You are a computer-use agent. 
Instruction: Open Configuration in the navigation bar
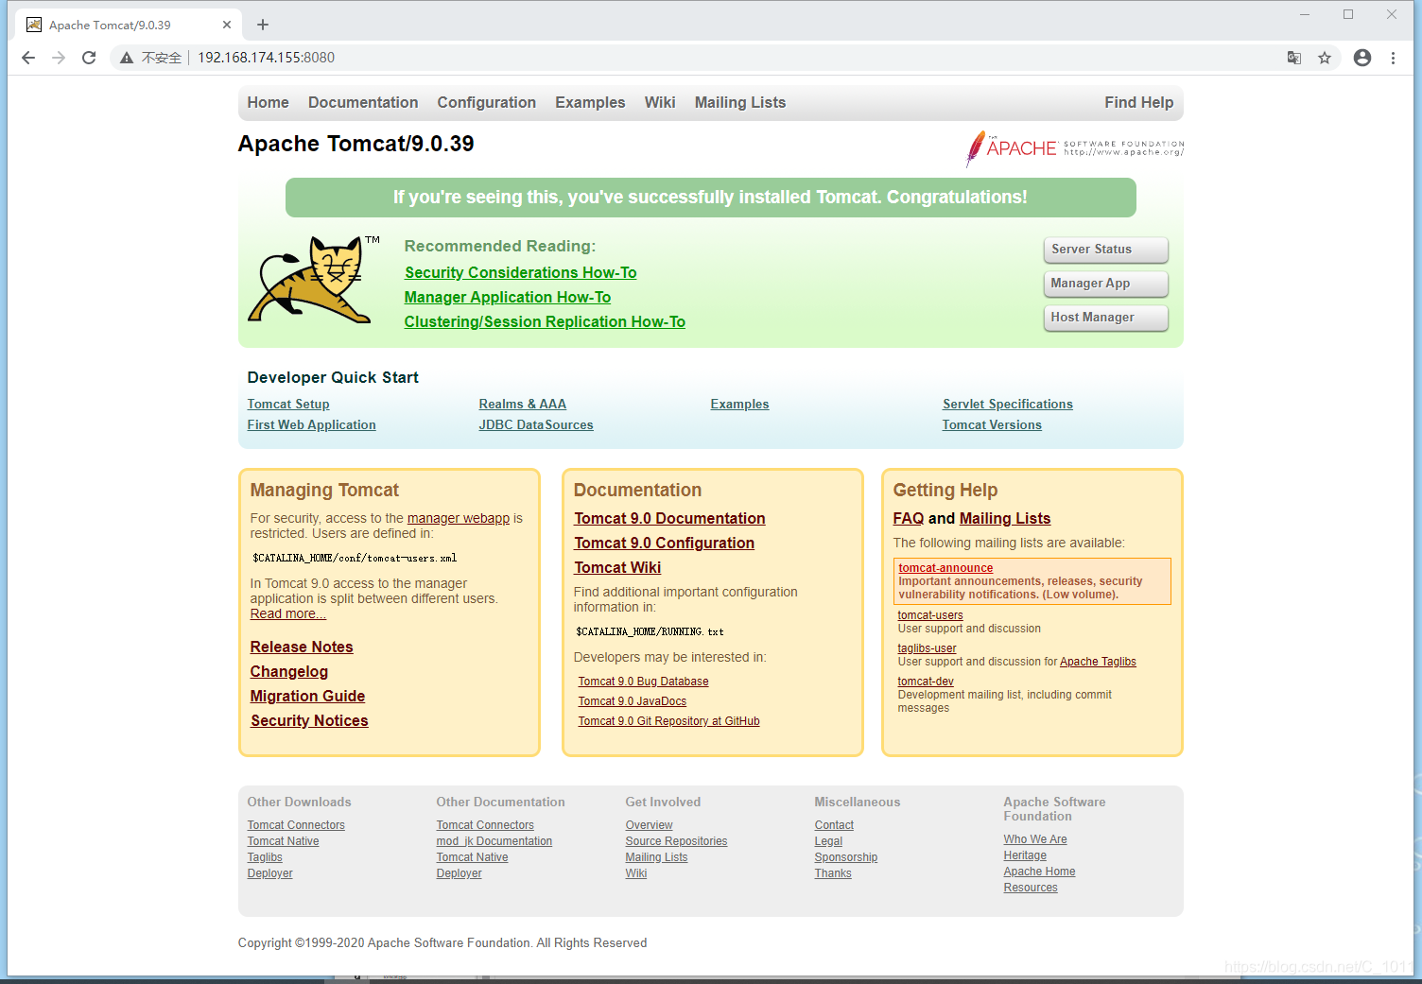[x=486, y=102]
